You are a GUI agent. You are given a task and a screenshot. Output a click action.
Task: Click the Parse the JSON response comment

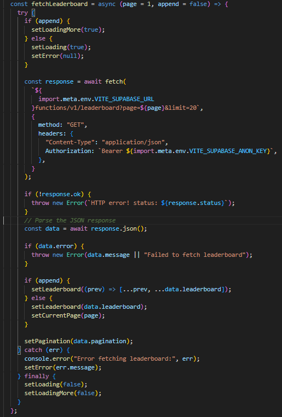pos(70,220)
